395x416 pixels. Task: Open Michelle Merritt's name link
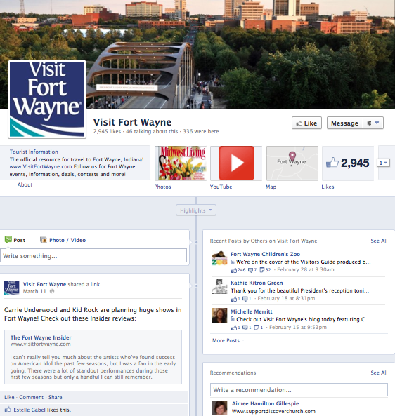pos(252,311)
